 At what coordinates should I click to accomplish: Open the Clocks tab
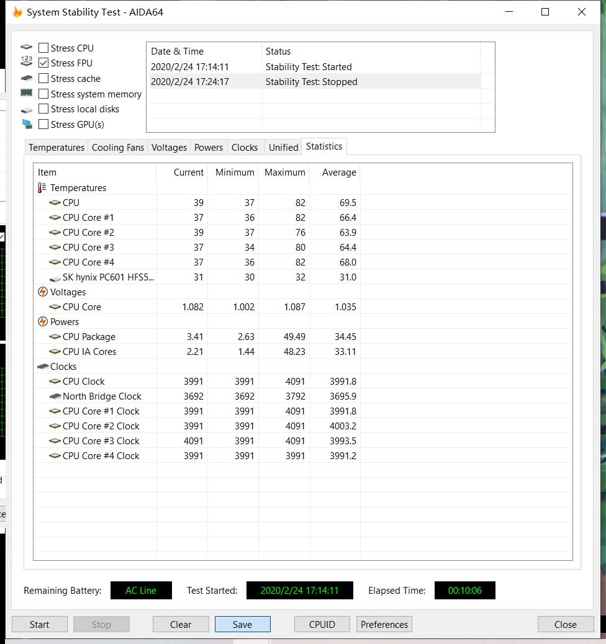245,148
